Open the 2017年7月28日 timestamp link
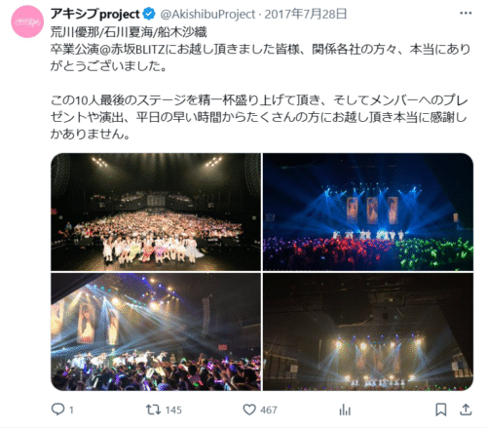This screenshot has width=487, height=428. [x=306, y=14]
